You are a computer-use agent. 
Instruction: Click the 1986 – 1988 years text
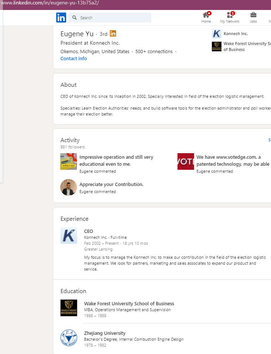click(x=95, y=316)
